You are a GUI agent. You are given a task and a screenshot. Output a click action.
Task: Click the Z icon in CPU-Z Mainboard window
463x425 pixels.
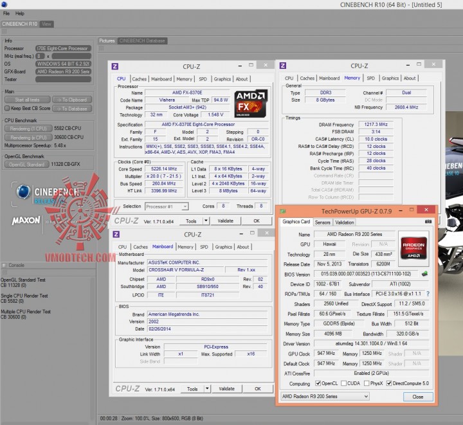coord(116,234)
